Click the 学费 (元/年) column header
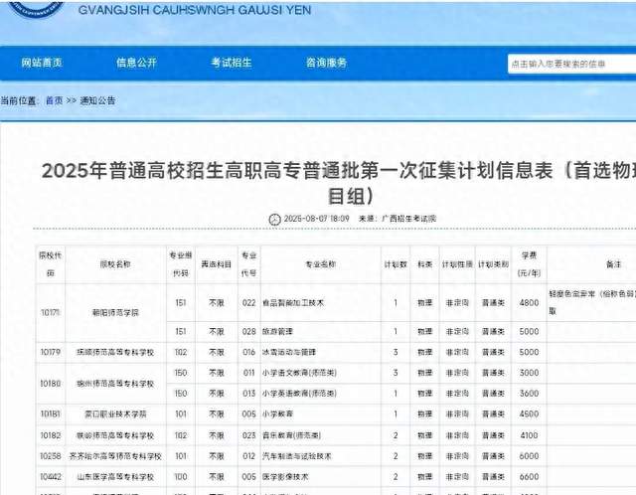This screenshot has width=636, height=495. [x=529, y=264]
